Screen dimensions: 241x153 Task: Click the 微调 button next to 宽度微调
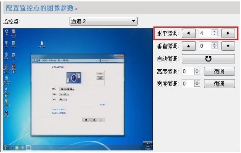tap(219, 84)
